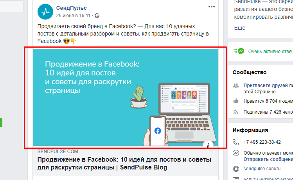Click the invite friends people icon
Screen dimensions: 293x180
[236, 86]
